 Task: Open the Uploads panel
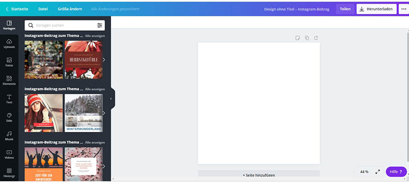[9, 44]
